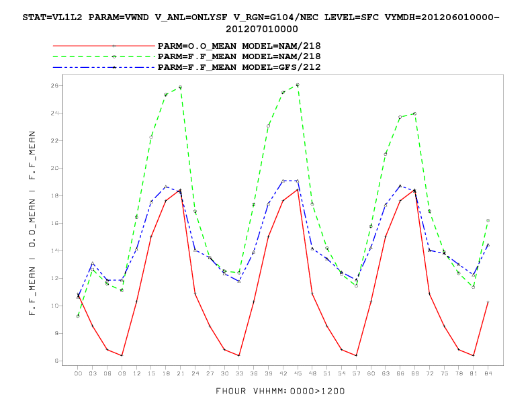
Task: Click x-axis tick label 30
Action: click(x=224, y=373)
